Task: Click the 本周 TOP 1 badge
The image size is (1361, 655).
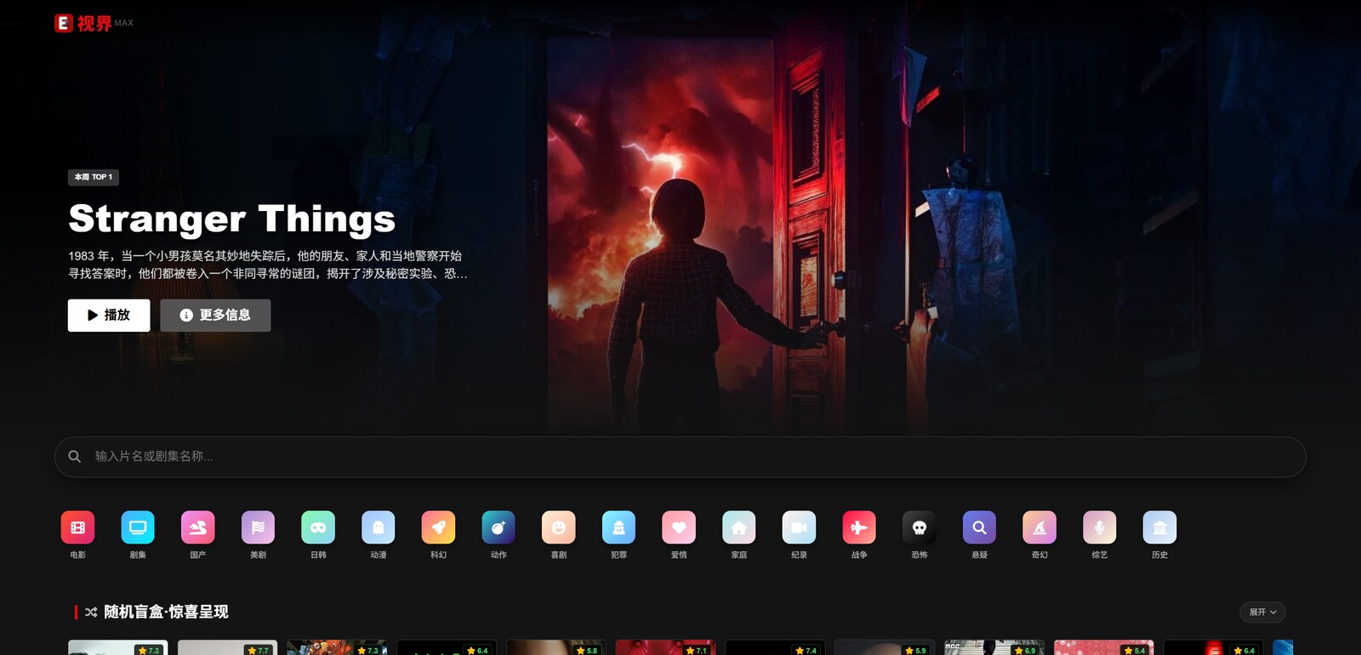Action: tap(94, 177)
